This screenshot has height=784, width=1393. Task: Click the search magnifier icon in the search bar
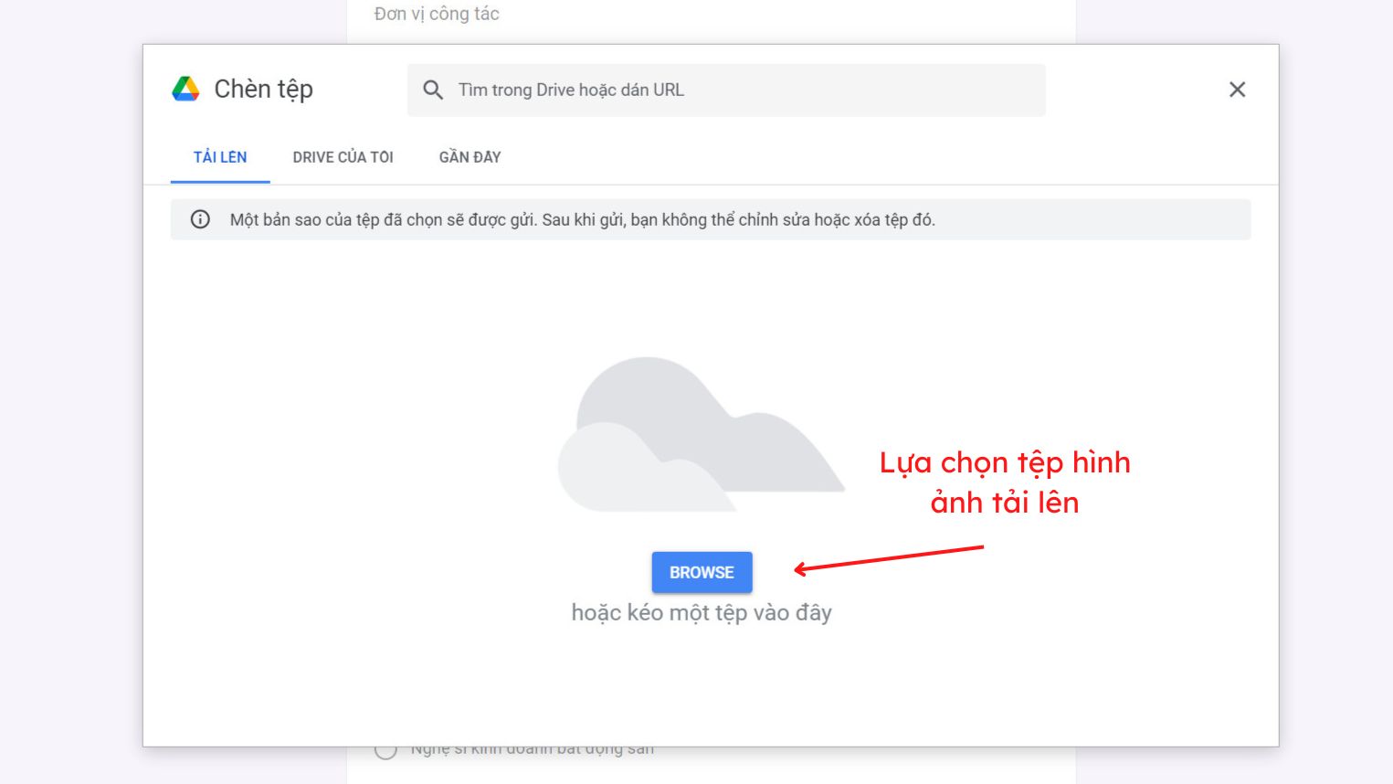pos(433,90)
